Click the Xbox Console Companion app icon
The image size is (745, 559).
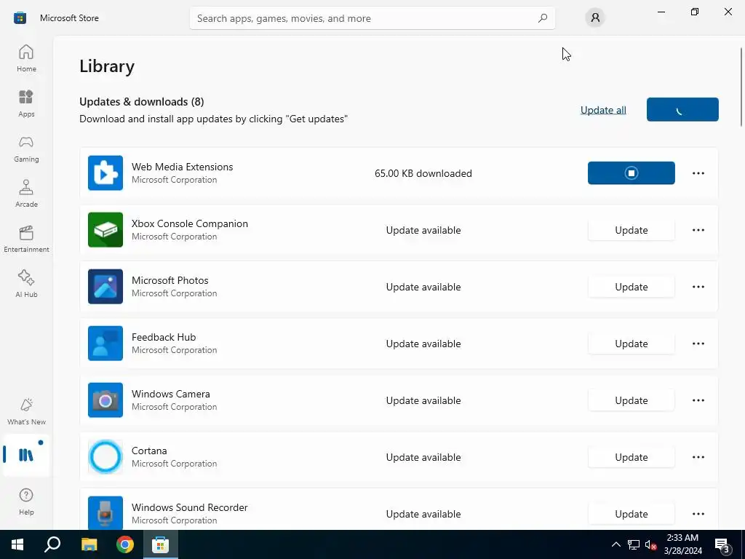point(105,229)
